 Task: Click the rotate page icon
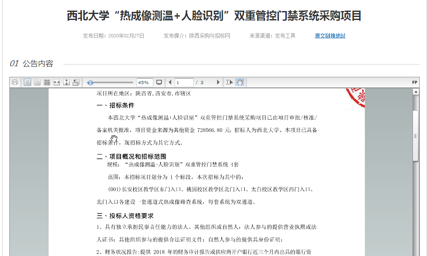pyautogui.click(x=76, y=82)
